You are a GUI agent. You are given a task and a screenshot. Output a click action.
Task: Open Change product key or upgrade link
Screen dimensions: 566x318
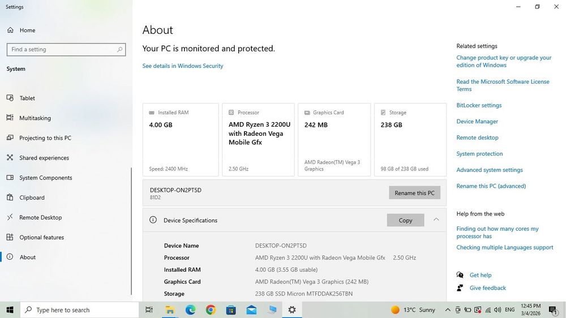coord(504,61)
